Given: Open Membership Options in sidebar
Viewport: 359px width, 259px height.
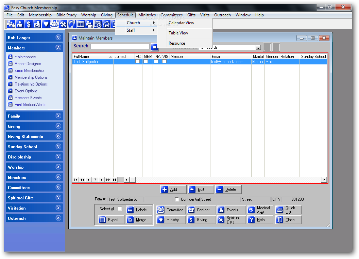Looking at the screenshot, I should point(31,77).
